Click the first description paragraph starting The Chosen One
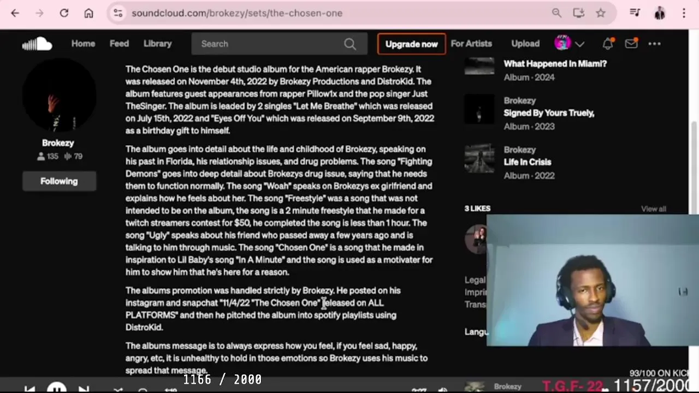 point(280,100)
